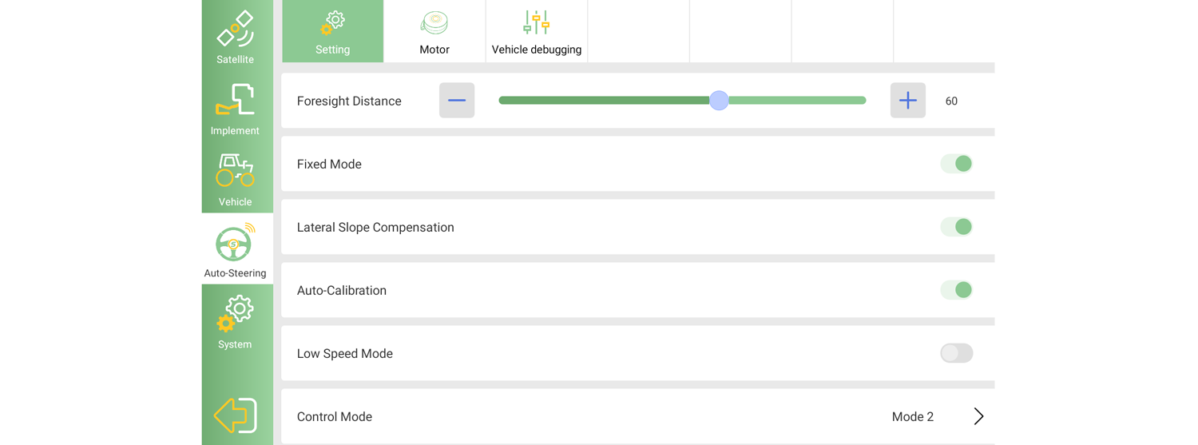Select the Auto-Steering wheel icon
The height and width of the screenshot is (445, 1198).
click(235, 242)
